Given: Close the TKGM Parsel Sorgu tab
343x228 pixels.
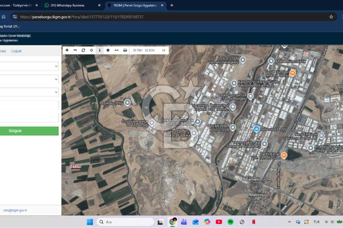Looking at the screenshot, I should coord(162,5).
